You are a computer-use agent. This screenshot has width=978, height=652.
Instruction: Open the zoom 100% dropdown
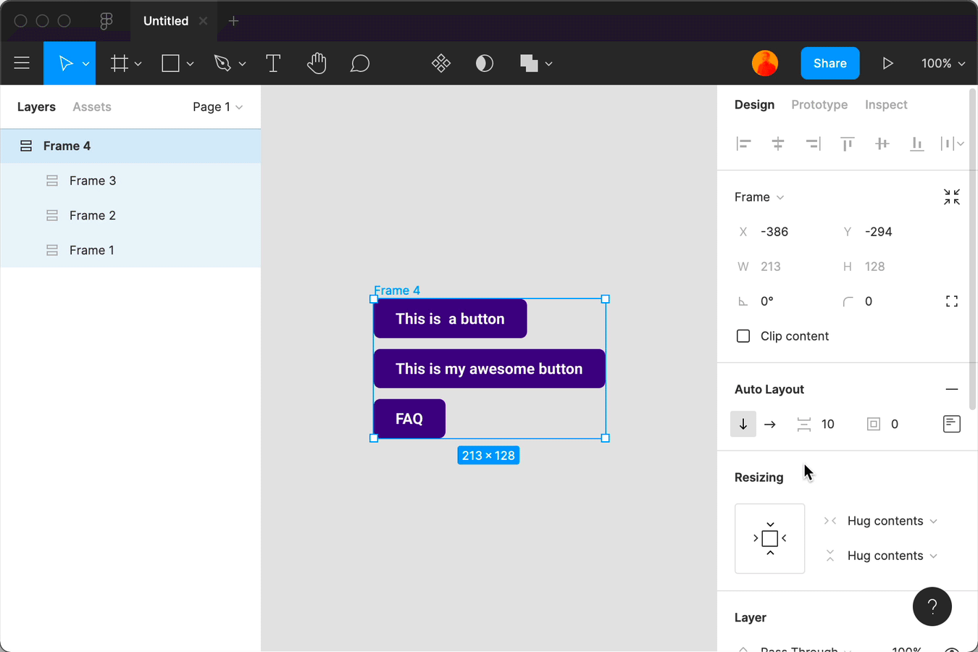pyautogui.click(x=943, y=64)
